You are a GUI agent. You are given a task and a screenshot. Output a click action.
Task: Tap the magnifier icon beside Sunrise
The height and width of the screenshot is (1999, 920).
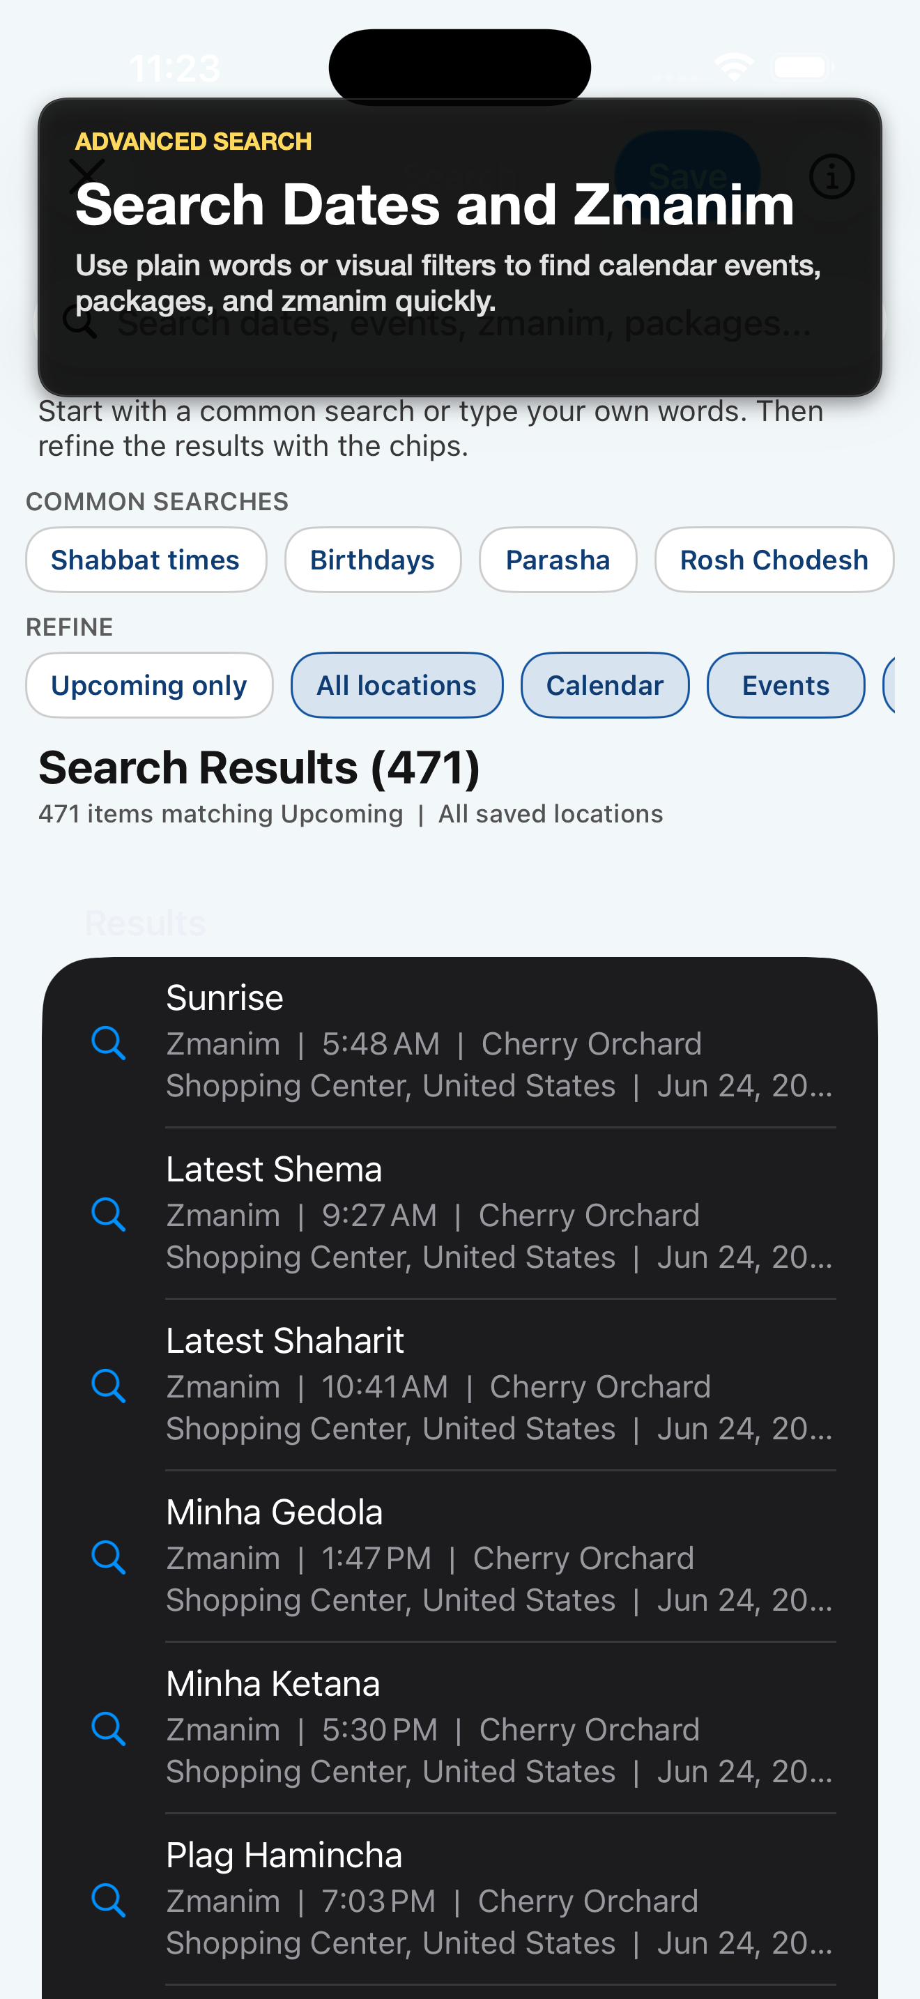point(109,1042)
